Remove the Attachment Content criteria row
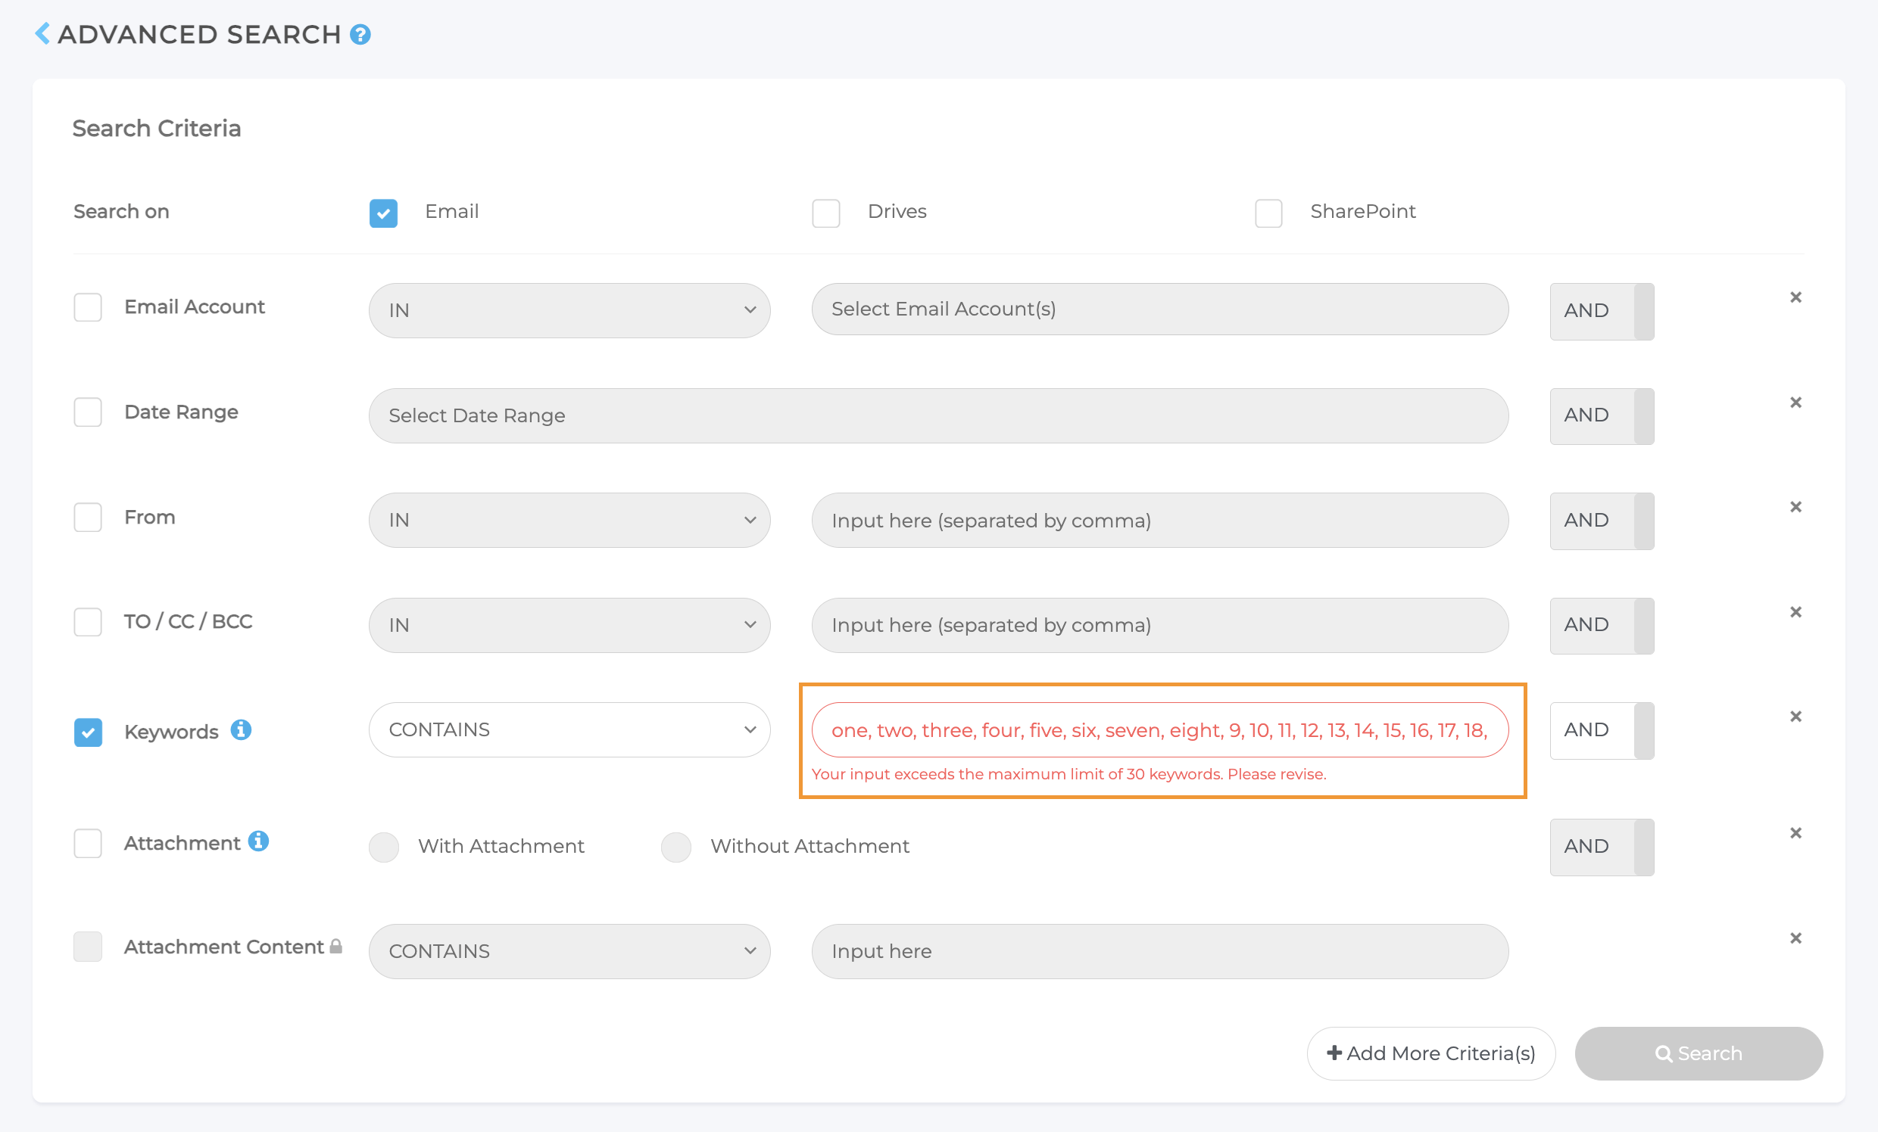The image size is (1878, 1132). pos(1795,938)
